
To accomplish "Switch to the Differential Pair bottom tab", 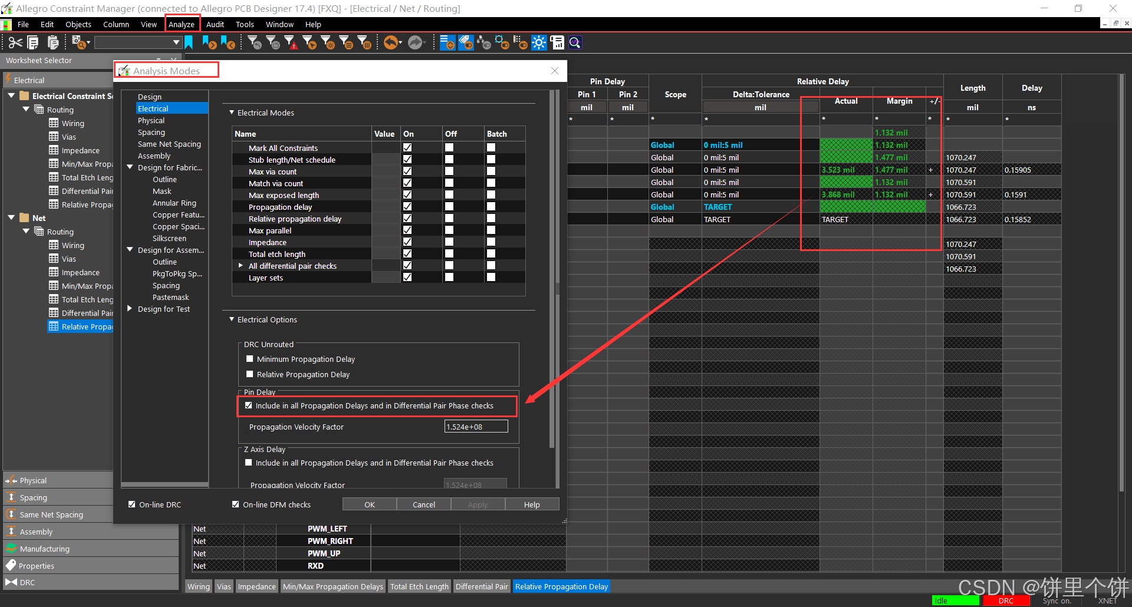I will pyautogui.click(x=482, y=586).
